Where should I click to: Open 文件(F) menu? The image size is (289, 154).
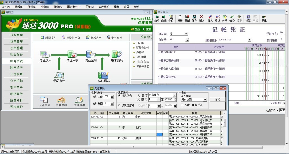click(x=6, y=6)
